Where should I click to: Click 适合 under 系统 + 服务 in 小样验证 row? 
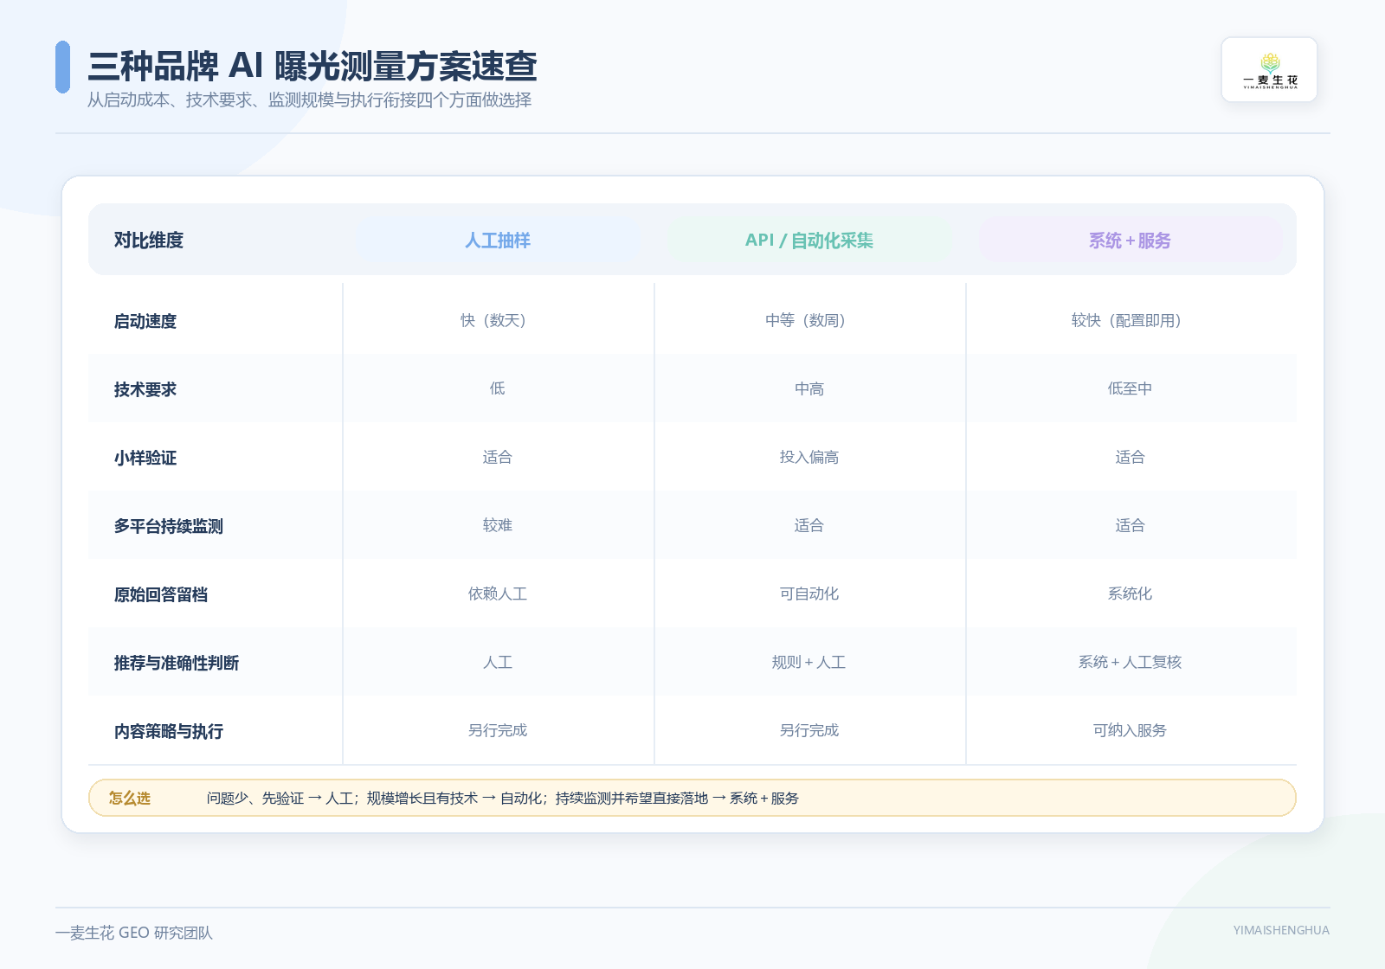[x=1130, y=457]
